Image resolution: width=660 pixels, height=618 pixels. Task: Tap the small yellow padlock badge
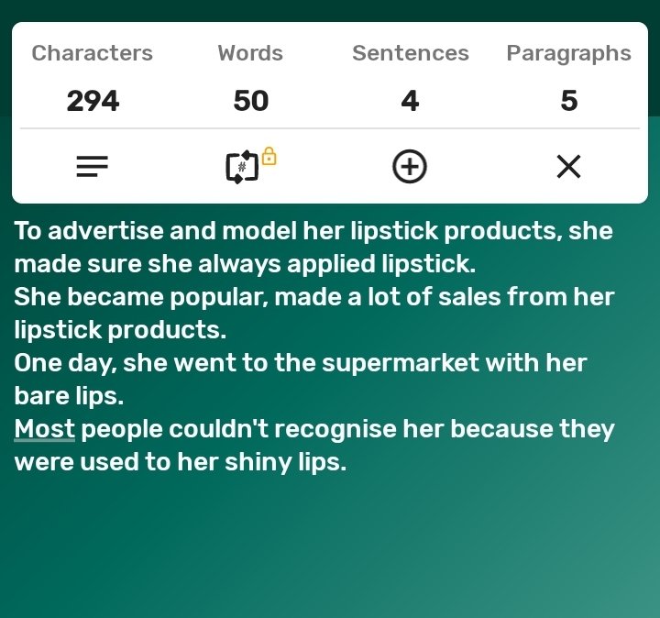269,156
